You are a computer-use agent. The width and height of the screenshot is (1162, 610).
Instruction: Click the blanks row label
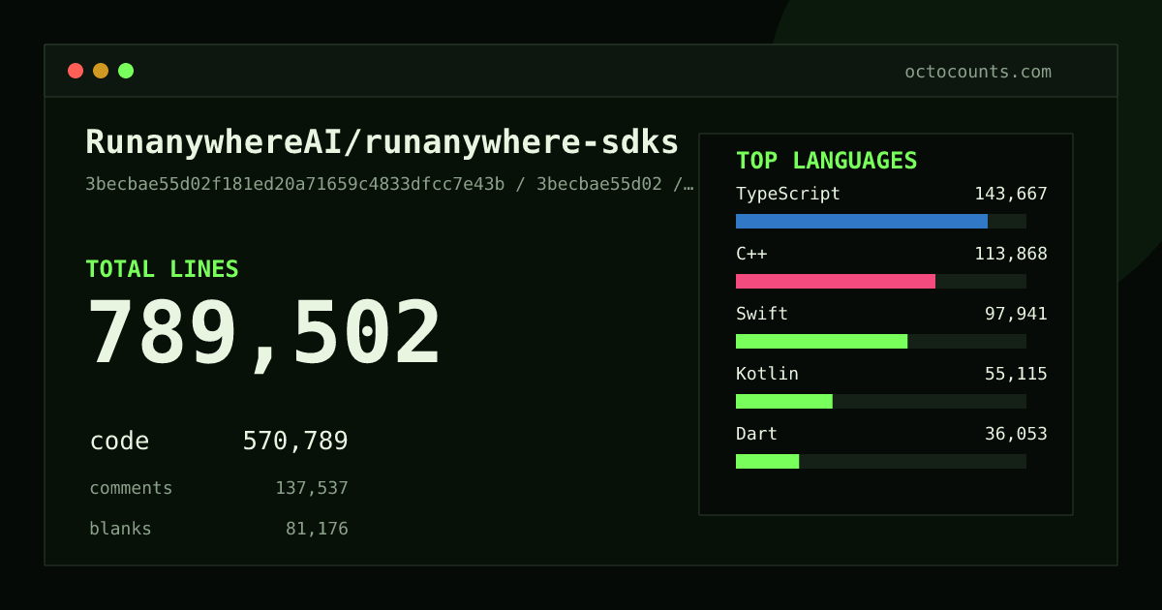120,529
